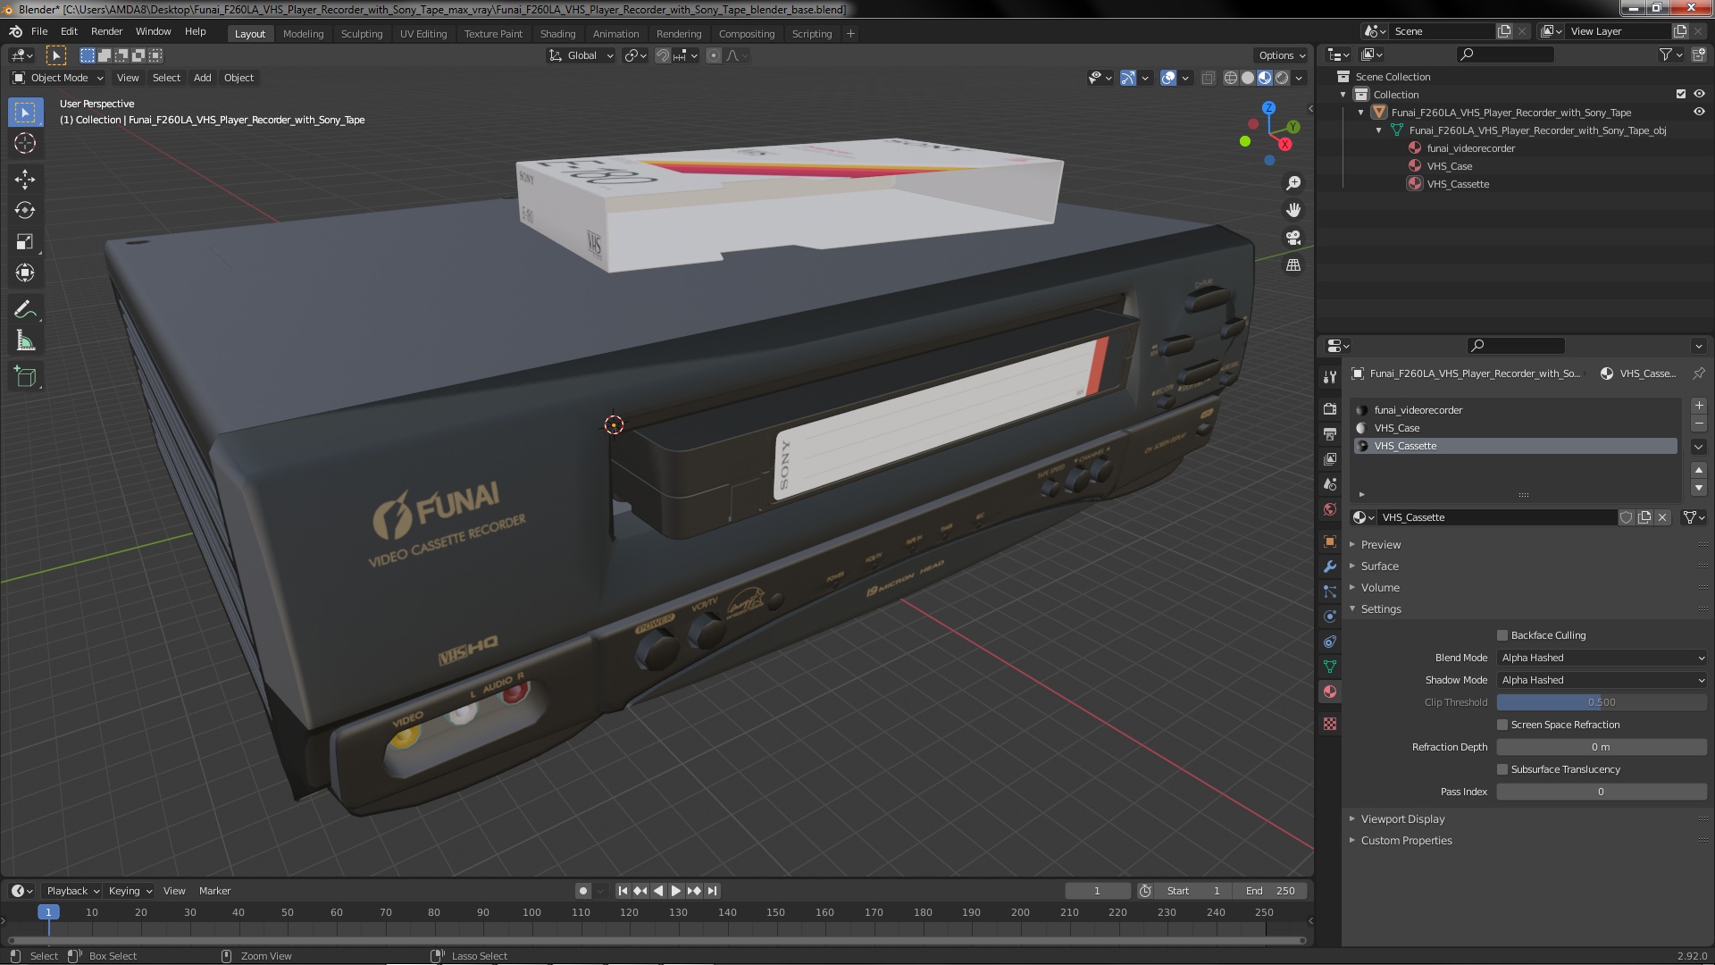This screenshot has width=1715, height=965.
Task: Switch perspective/orthographic grid icon
Action: click(1293, 265)
